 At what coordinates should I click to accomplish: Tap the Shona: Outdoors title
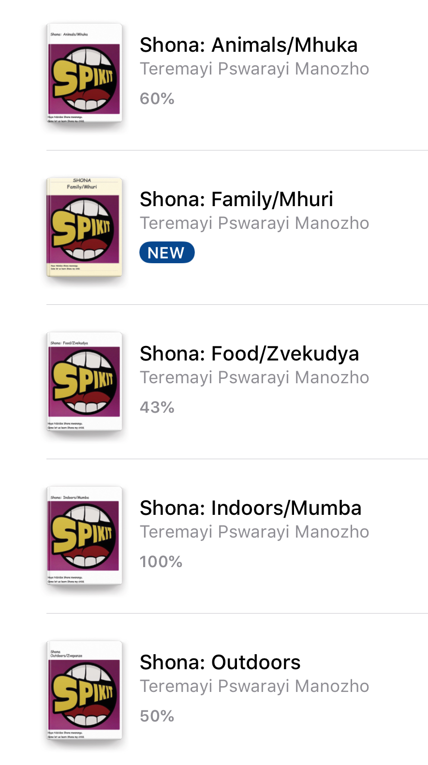pyautogui.click(x=220, y=662)
